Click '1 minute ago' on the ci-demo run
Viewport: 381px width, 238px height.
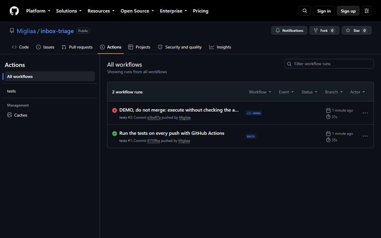pyautogui.click(x=343, y=110)
